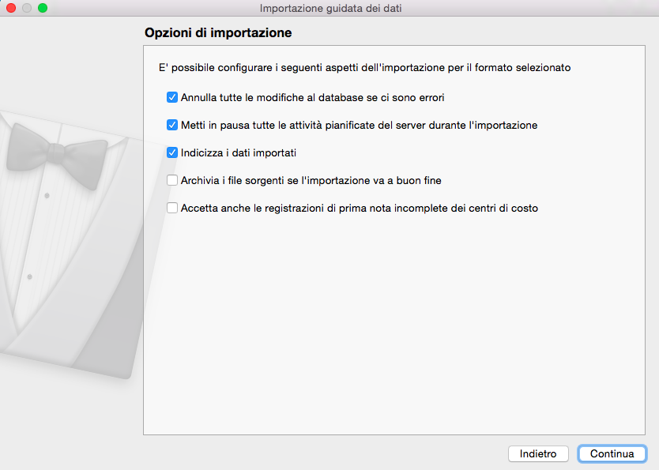Tick 'Accetta anche le registrazioni' checkbox

172,209
